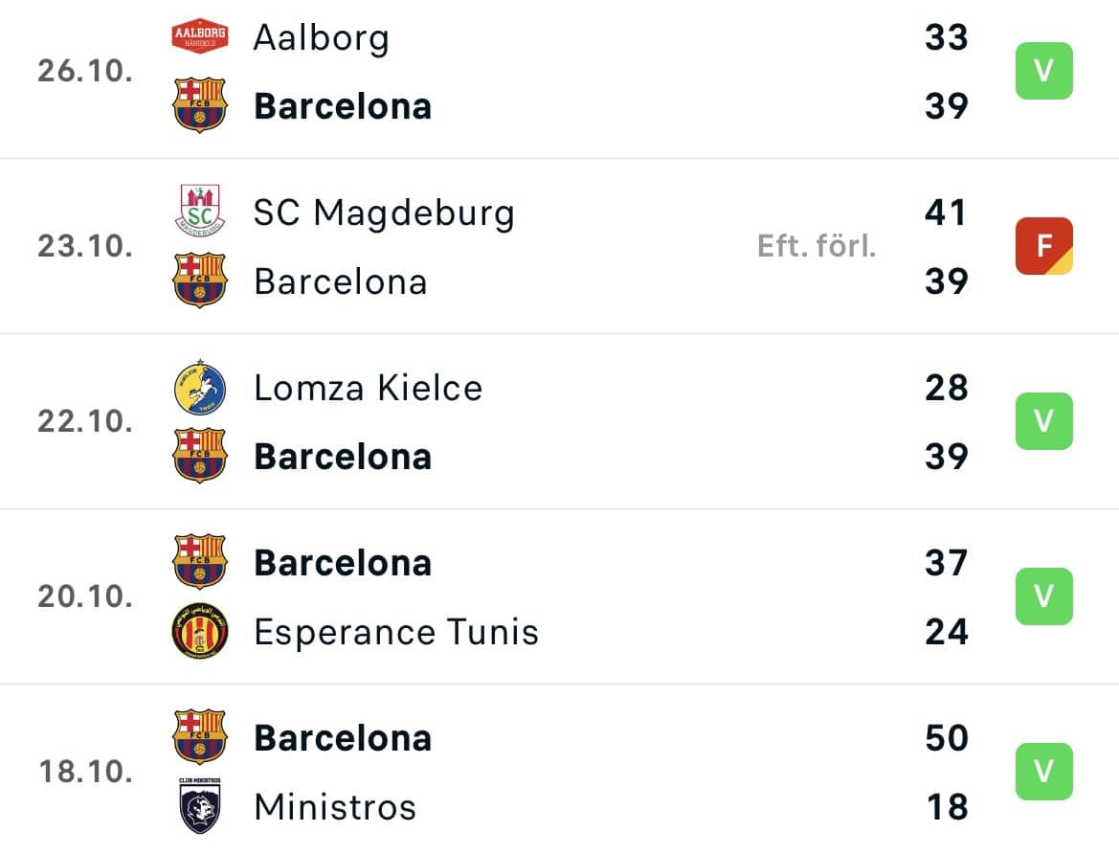Open the Lomza Kielce team name
Screen dimensions: 1119x854
(369, 388)
